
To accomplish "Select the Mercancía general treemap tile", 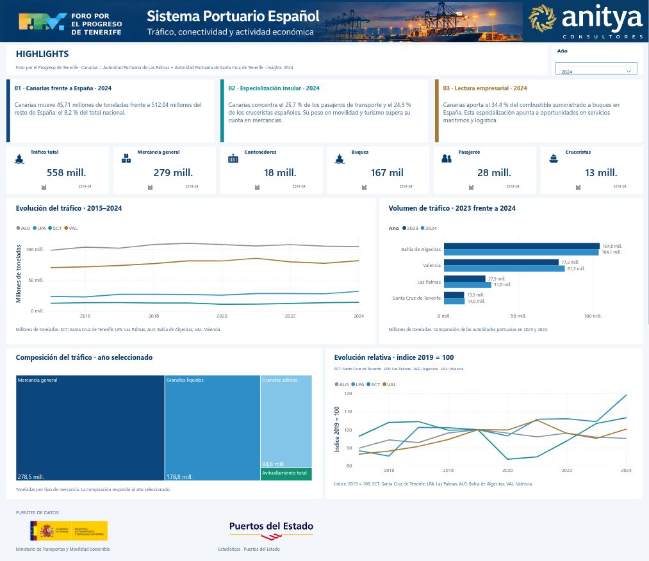I will coord(90,428).
